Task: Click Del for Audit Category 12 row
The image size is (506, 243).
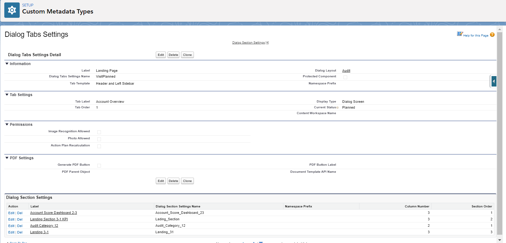Action: 20,226
